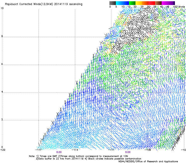Click the purple '6:58' swath time label

pos(128,152)
